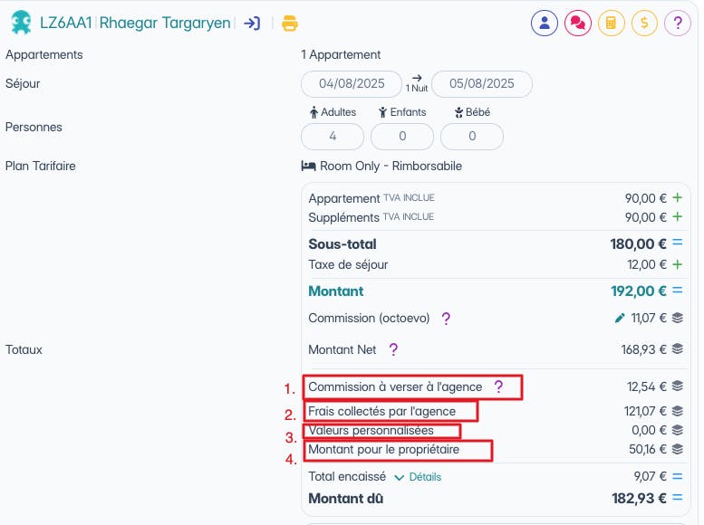Screen dimensions: 704x525
Task: Click the Enfants count field
Action: pyautogui.click(x=401, y=137)
